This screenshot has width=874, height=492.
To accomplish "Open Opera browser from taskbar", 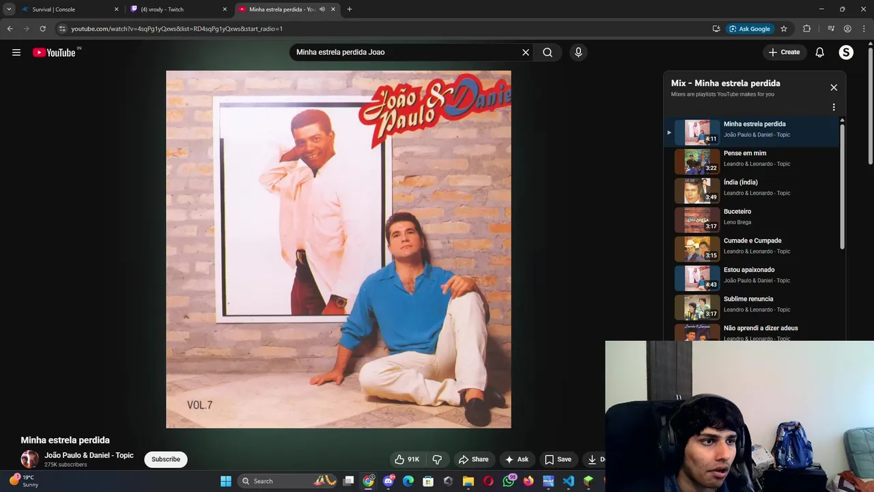I will (488, 481).
